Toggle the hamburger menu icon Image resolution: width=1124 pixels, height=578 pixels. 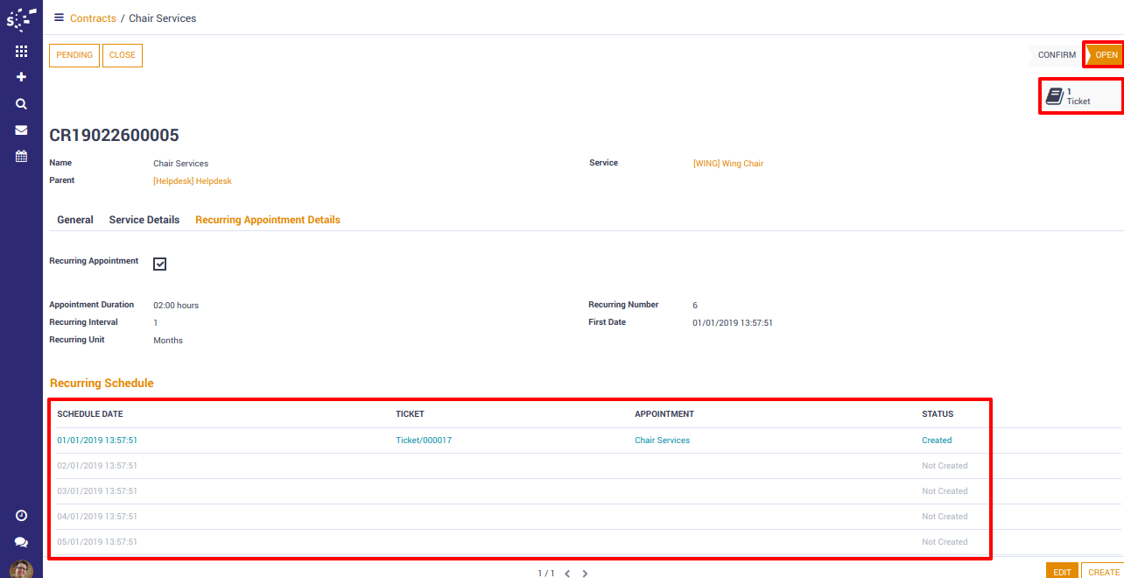point(59,18)
